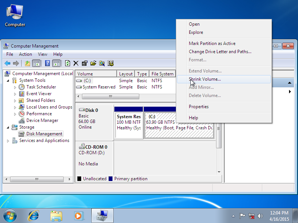Open the Help menu in the menu bar

pyautogui.click(x=58, y=54)
